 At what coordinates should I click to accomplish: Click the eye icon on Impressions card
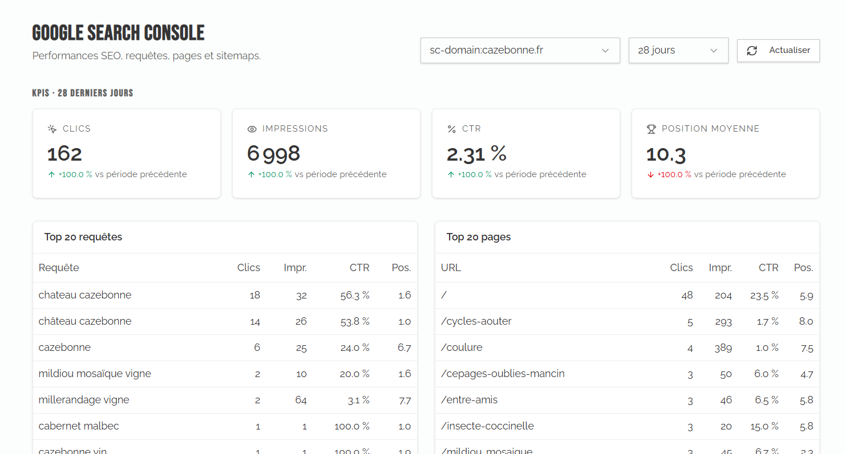[252, 129]
